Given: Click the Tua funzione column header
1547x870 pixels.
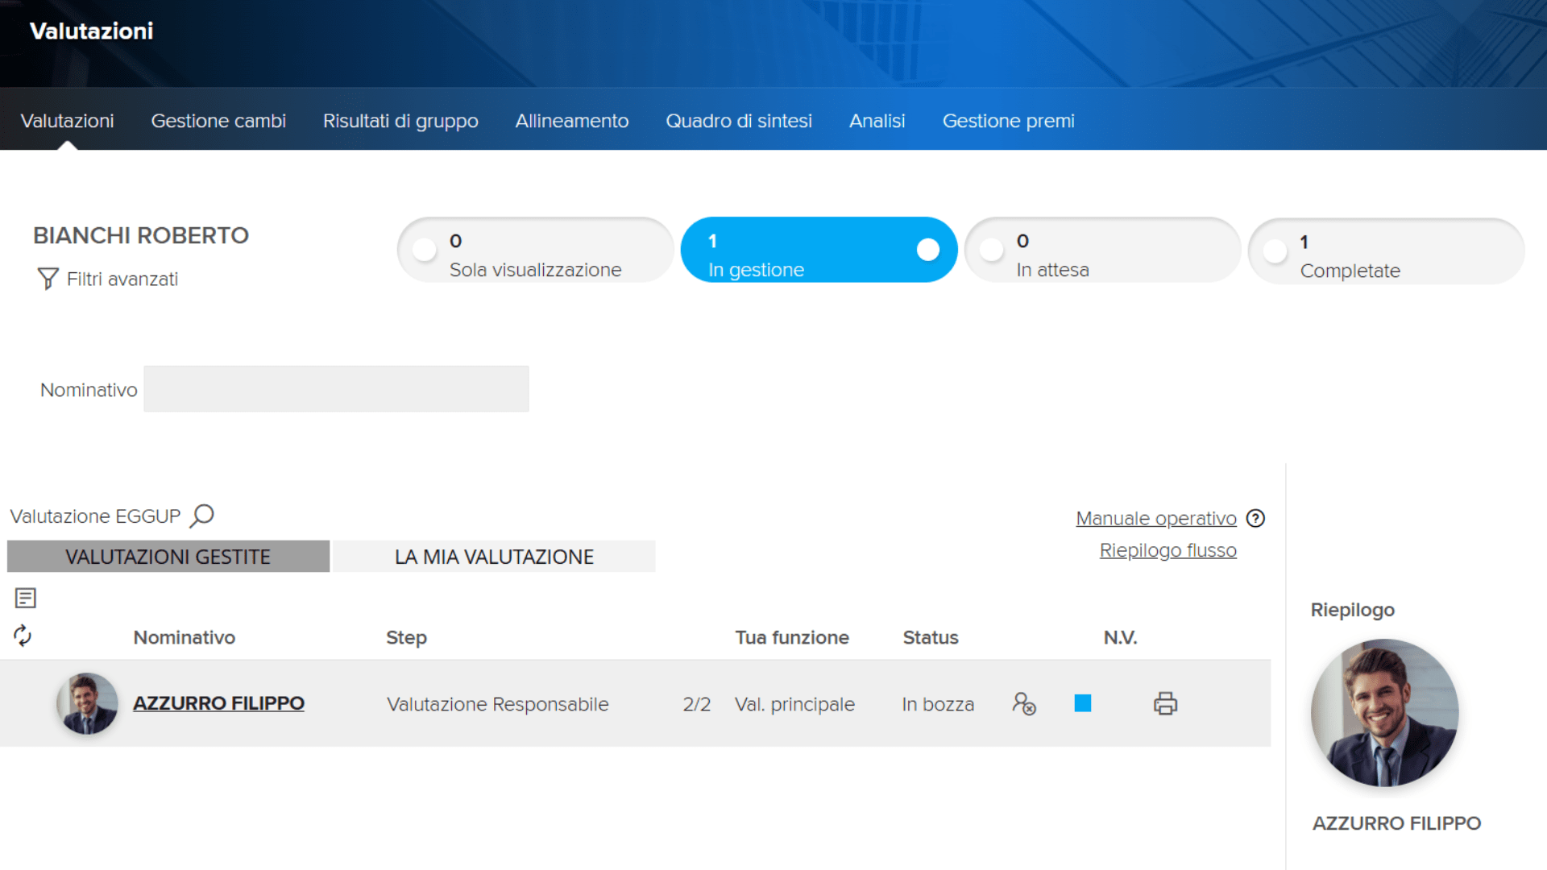Looking at the screenshot, I should 792,637.
